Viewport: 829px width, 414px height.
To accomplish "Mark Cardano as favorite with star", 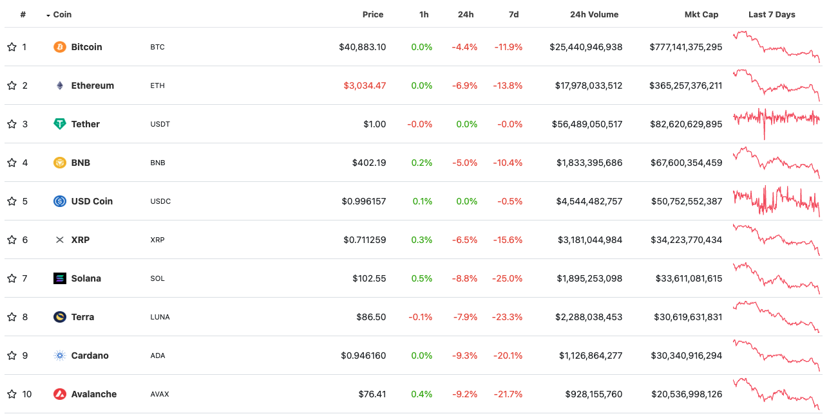I will 12,355.
